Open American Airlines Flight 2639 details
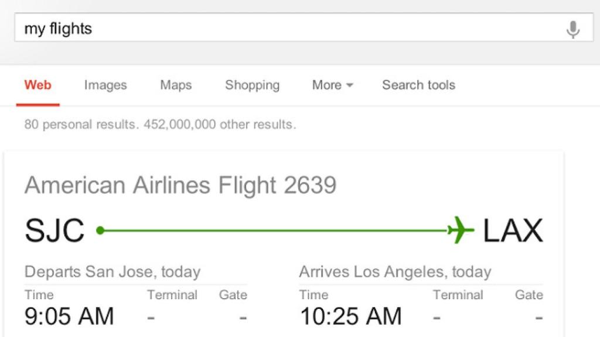 (x=181, y=185)
